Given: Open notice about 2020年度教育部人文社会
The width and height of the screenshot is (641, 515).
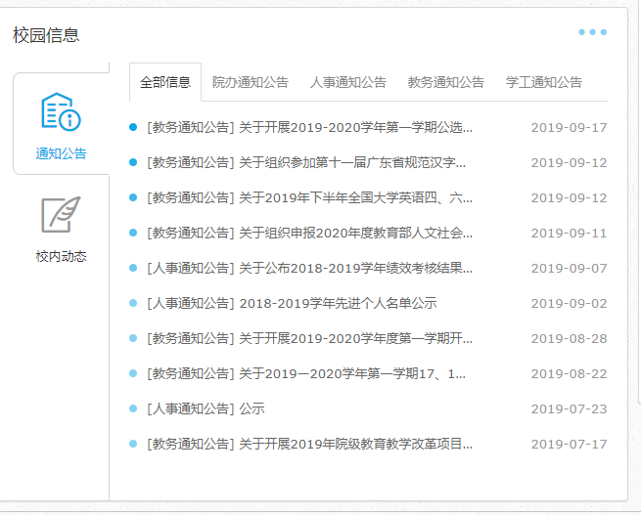Looking at the screenshot, I should (309, 233).
